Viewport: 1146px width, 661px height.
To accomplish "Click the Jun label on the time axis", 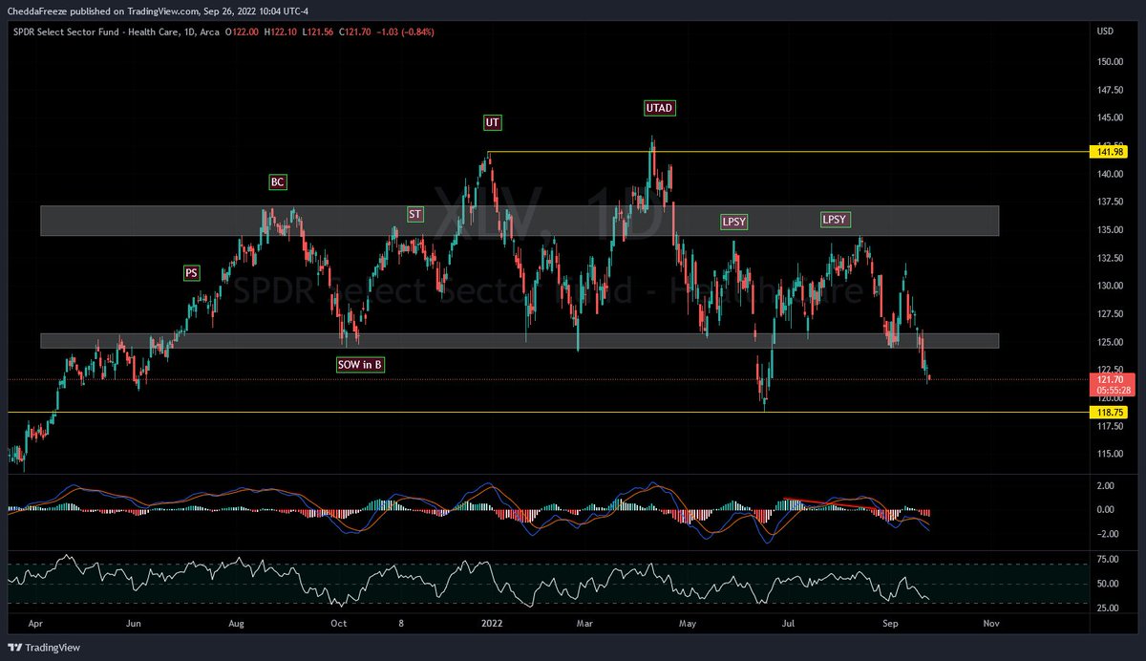I will 134,623.
